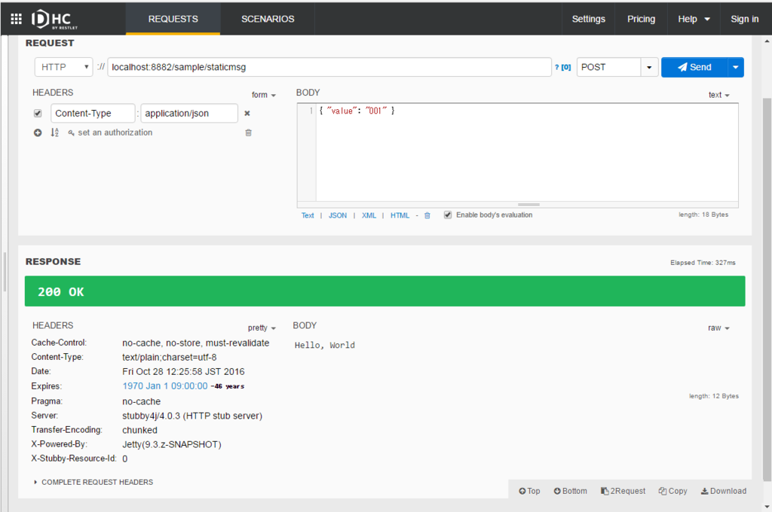Add a new header with plus icon

[x=38, y=133]
